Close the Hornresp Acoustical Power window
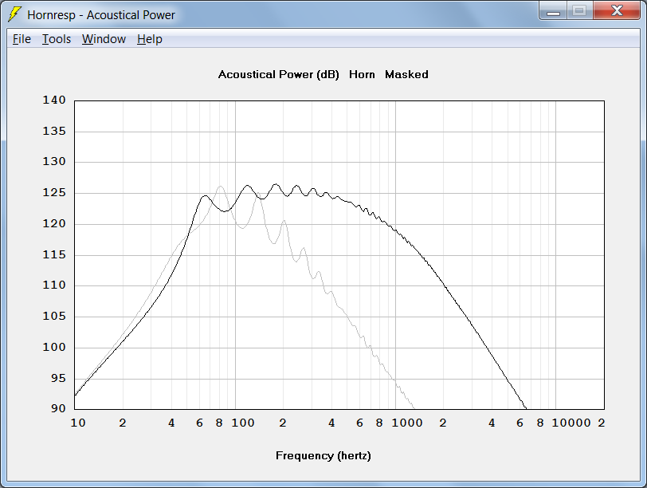This screenshot has width=647, height=488. [x=617, y=10]
